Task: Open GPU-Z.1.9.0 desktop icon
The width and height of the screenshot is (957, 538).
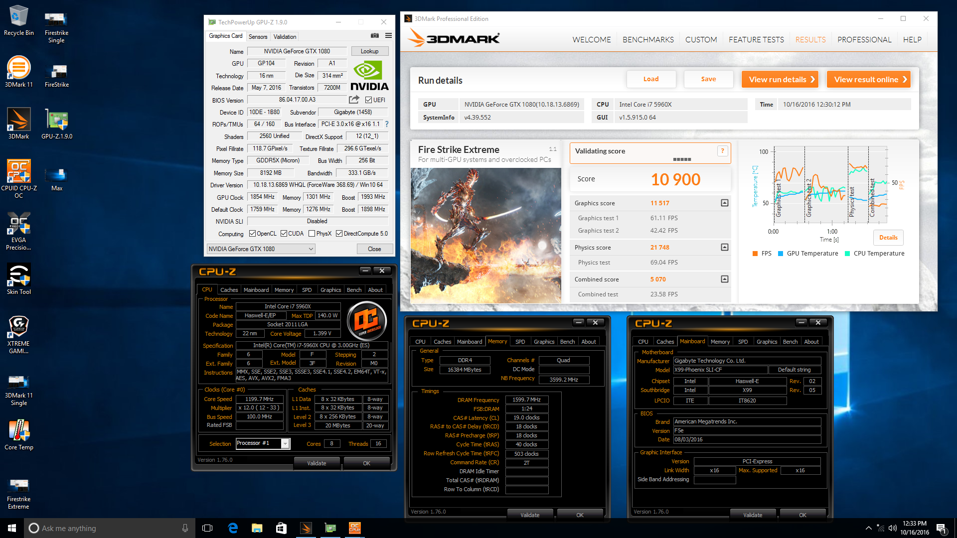Action: tap(56, 124)
